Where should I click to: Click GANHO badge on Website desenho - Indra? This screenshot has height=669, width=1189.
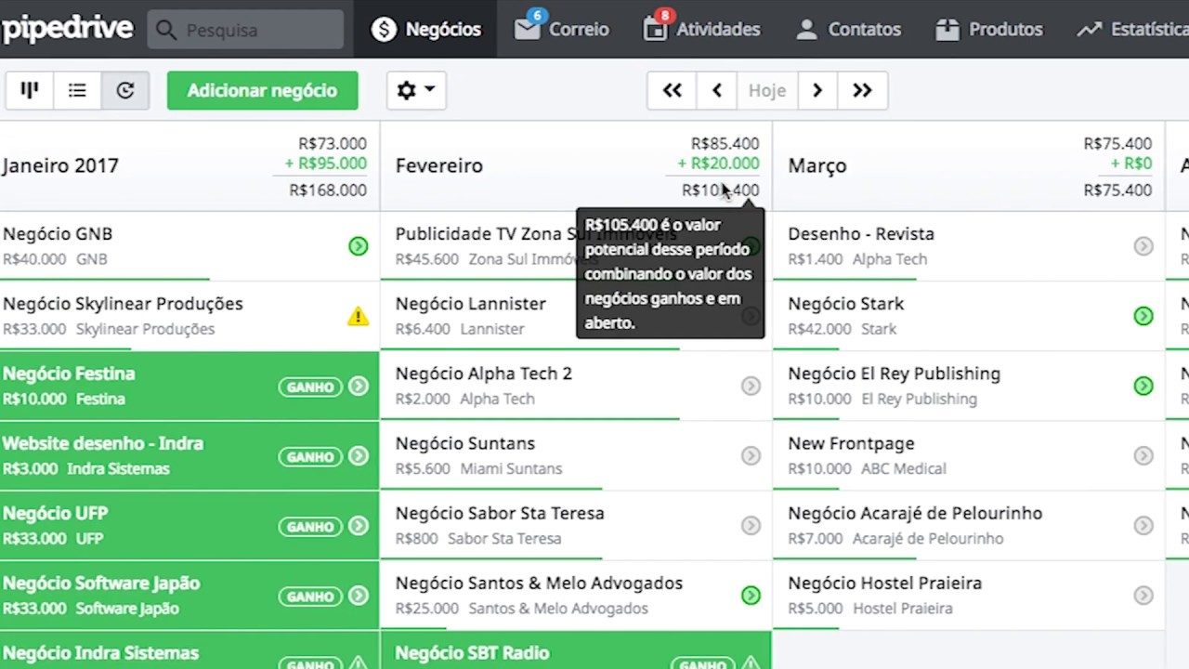pos(310,456)
